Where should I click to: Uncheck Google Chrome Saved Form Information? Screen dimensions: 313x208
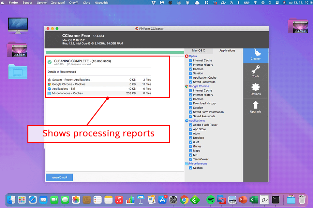191,112
